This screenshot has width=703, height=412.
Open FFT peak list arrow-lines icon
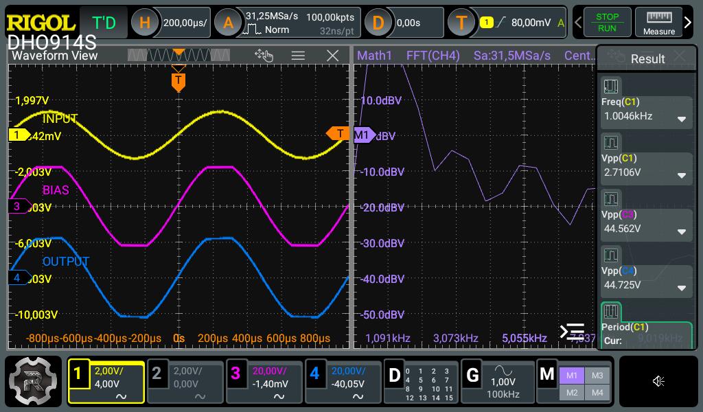click(x=572, y=332)
